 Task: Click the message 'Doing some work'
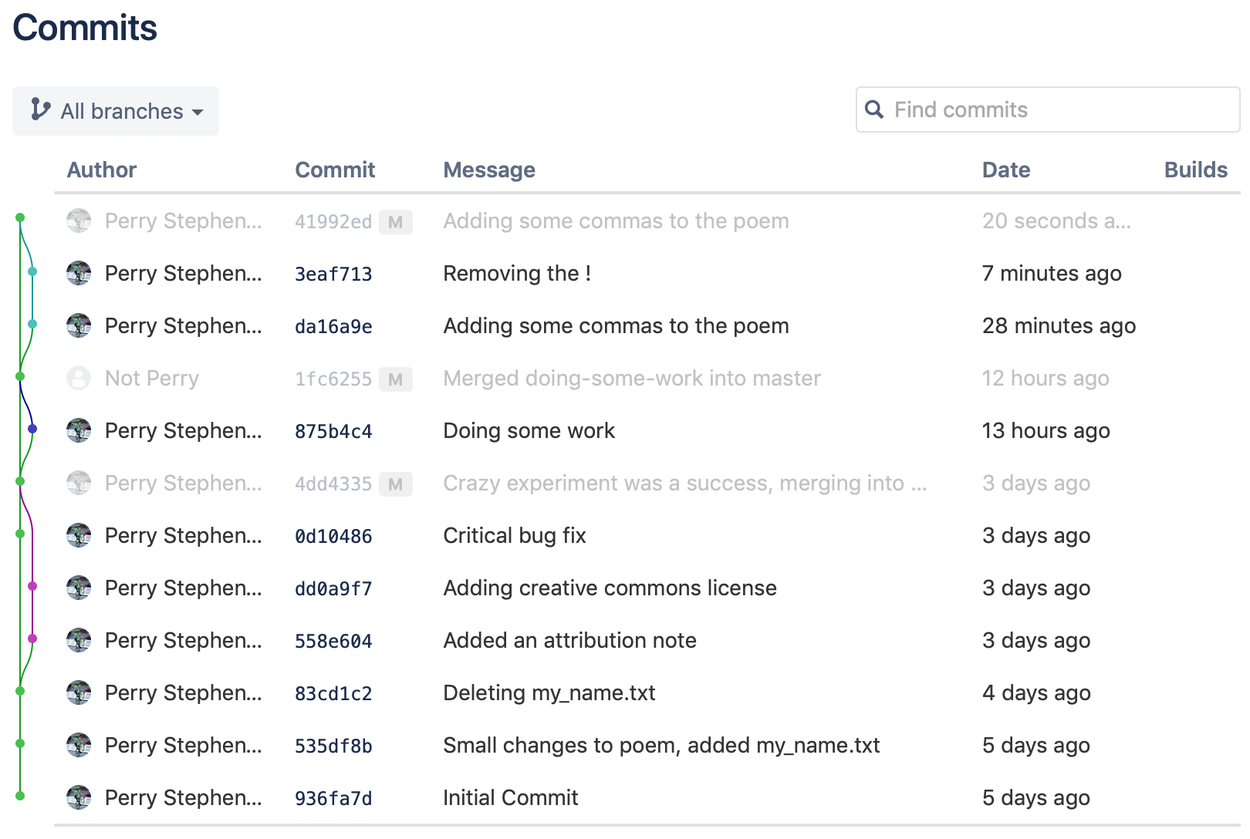click(529, 431)
